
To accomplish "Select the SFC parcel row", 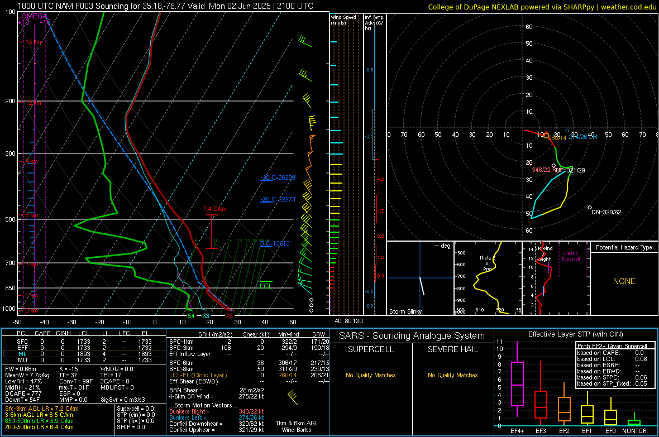I will coord(84,342).
